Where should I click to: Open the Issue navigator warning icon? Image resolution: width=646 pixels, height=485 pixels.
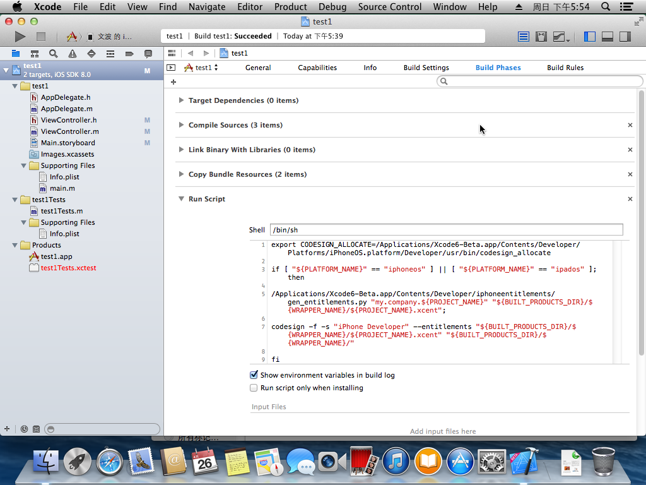[73, 54]
